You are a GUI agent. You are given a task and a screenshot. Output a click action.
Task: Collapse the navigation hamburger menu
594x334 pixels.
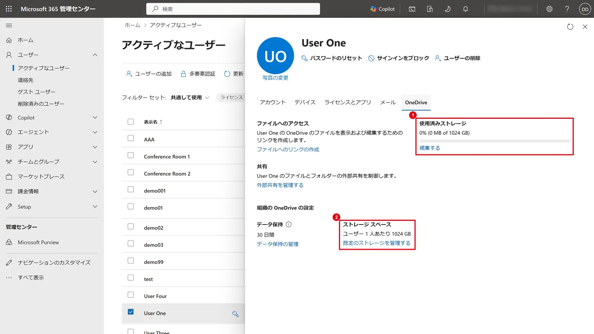(x=9, y=25)
